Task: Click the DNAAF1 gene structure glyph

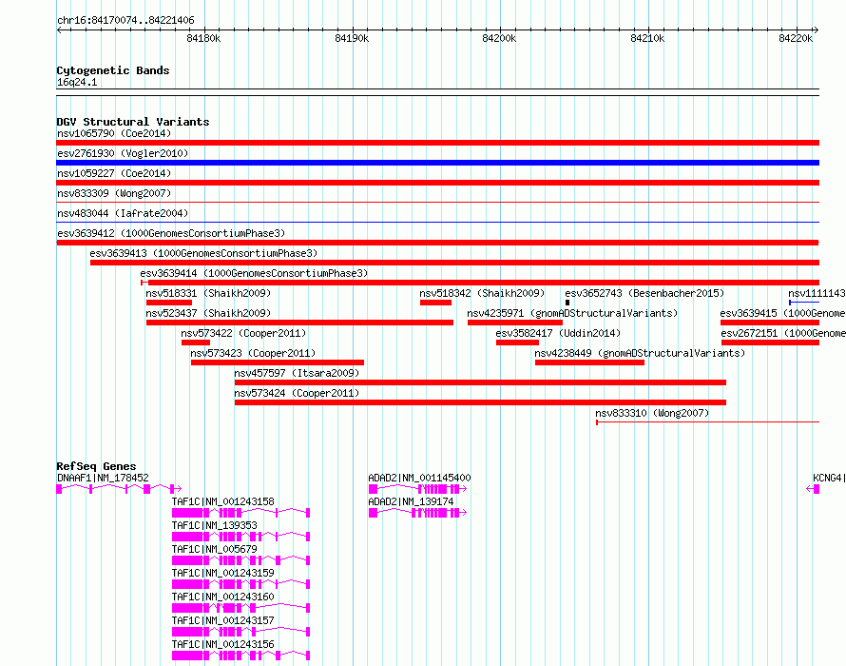Action: (119, 489)
